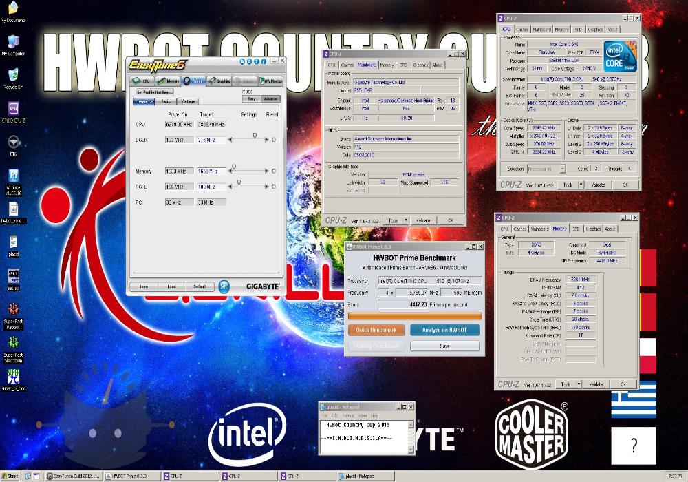
Task: Open the Recycle Bin desktop icon
Action: tap(13, 78)
